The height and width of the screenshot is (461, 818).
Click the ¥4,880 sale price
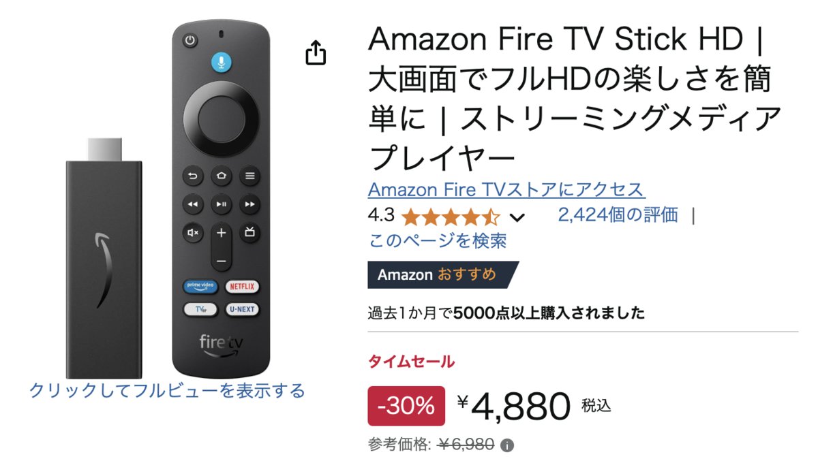pyautogui.click(x=514, y=407)
